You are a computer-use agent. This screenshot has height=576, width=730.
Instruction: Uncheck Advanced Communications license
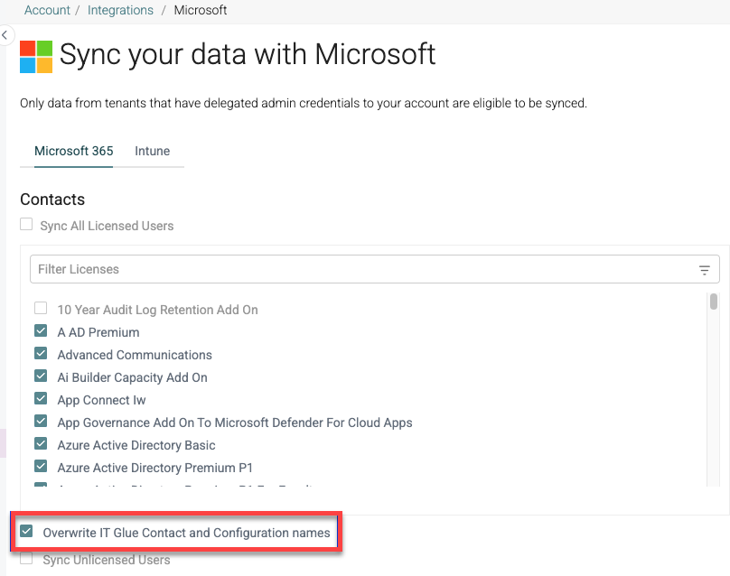(x=41, y=354)
